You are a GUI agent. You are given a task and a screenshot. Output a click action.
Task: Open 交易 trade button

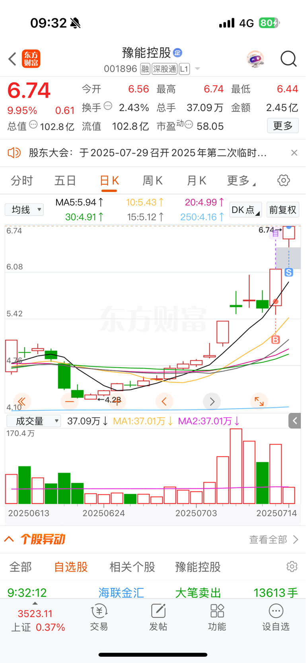pyautogui.click(x=99, y=617)
